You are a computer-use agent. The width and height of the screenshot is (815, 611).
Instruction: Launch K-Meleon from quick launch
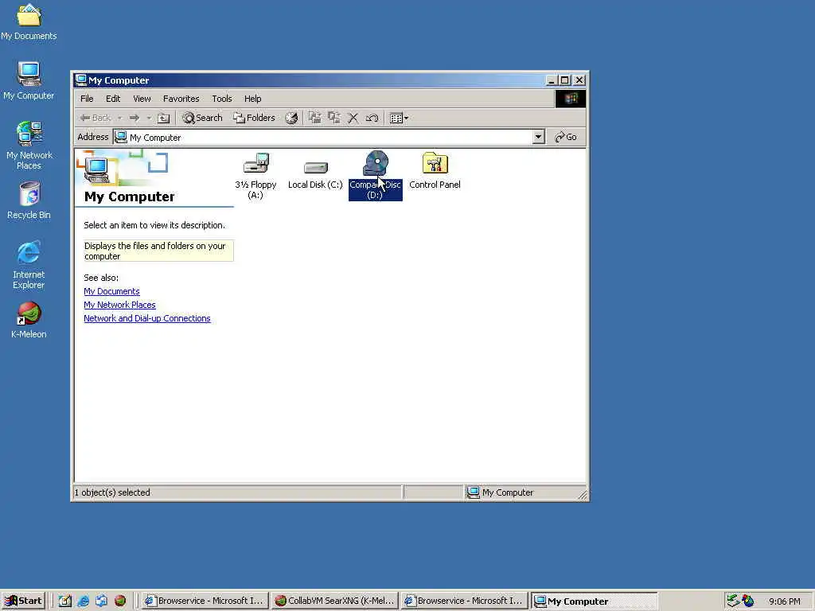coord(120,601)
